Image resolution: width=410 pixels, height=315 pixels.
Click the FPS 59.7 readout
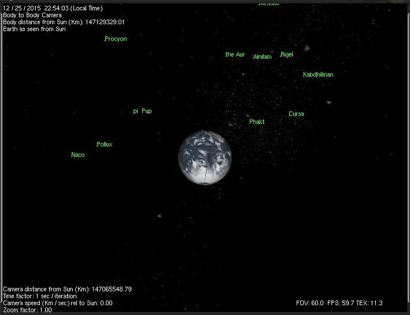pos(341,303)
